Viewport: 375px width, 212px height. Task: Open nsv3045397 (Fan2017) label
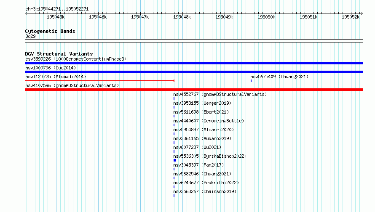click(198, 165)
